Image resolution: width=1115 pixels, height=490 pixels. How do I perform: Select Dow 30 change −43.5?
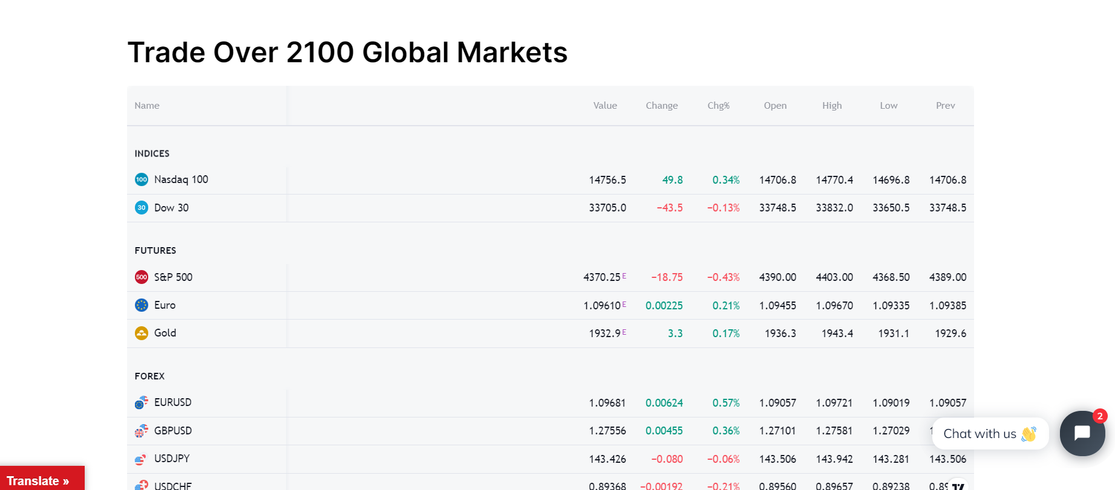[670, 208]
